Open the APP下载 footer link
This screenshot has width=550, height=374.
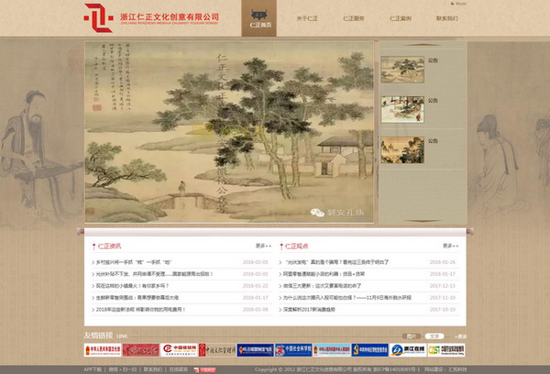(x=93, y=368)
